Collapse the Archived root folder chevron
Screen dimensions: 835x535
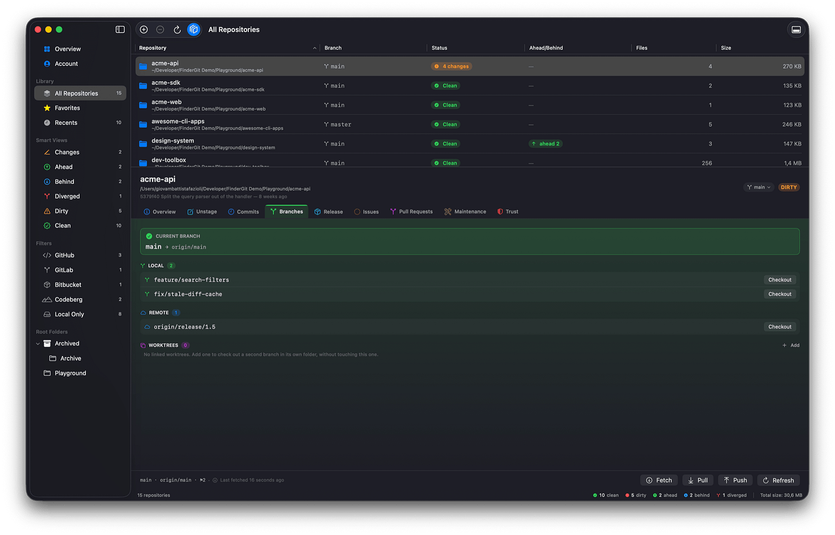coord(38,343)
